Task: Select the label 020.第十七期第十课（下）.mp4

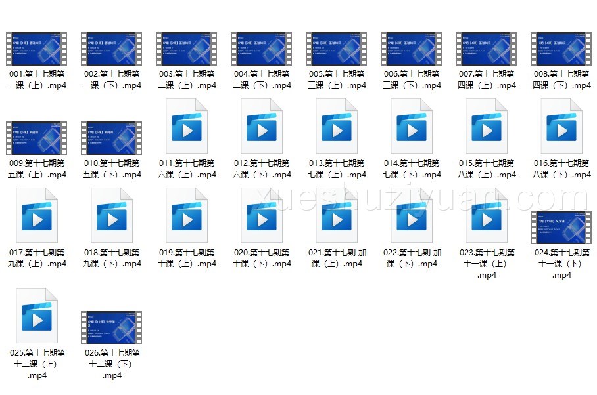Action: coord(262,258)
